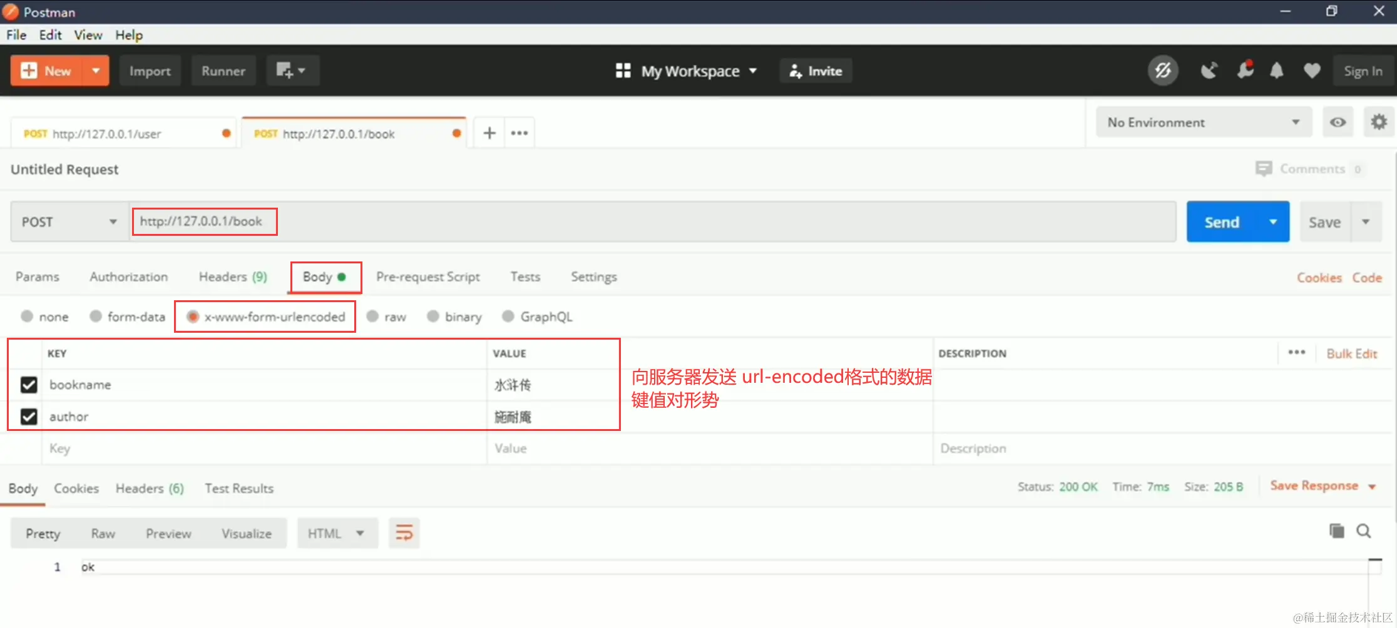Select the none body type
This screenshot has width=1397, height=628.
pos(27,316)
